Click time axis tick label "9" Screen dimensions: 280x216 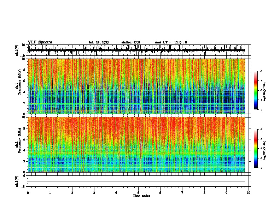(x=226, y=193)
